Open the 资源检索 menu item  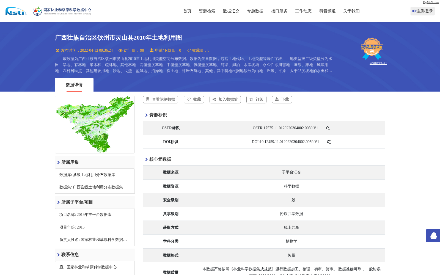[207, 11]
